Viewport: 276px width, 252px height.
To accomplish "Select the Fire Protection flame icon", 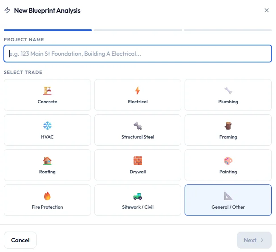I will pos(47,196).
